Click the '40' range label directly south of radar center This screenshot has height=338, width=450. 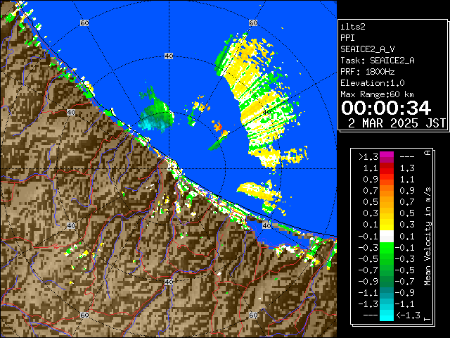(169, 282)
